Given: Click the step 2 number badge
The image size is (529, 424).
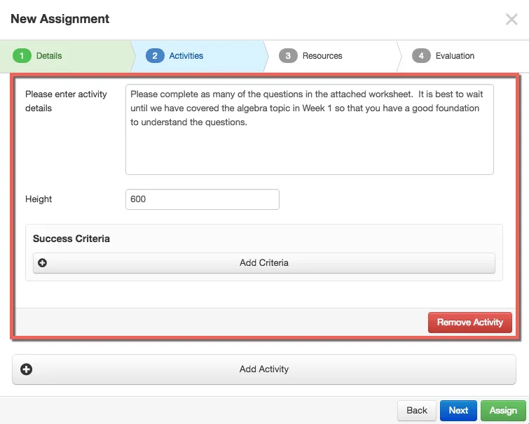Looking at the screenshot, I should 155,56.
